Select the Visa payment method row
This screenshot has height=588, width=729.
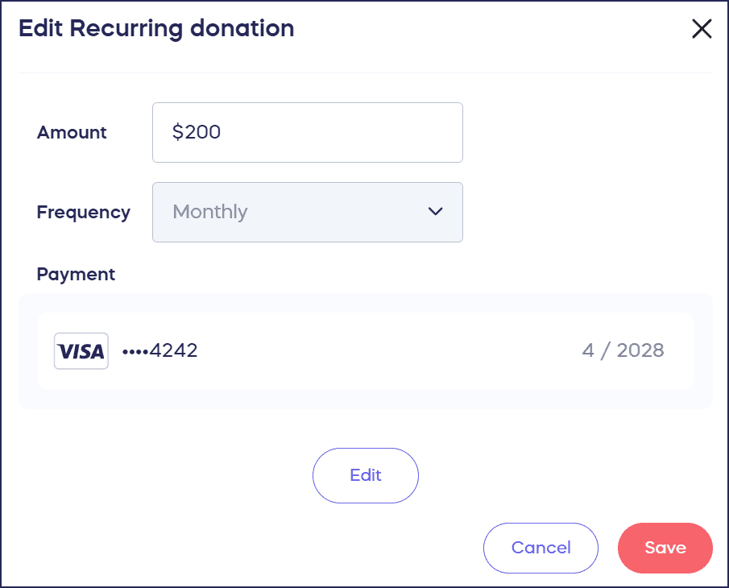[365, 351]
